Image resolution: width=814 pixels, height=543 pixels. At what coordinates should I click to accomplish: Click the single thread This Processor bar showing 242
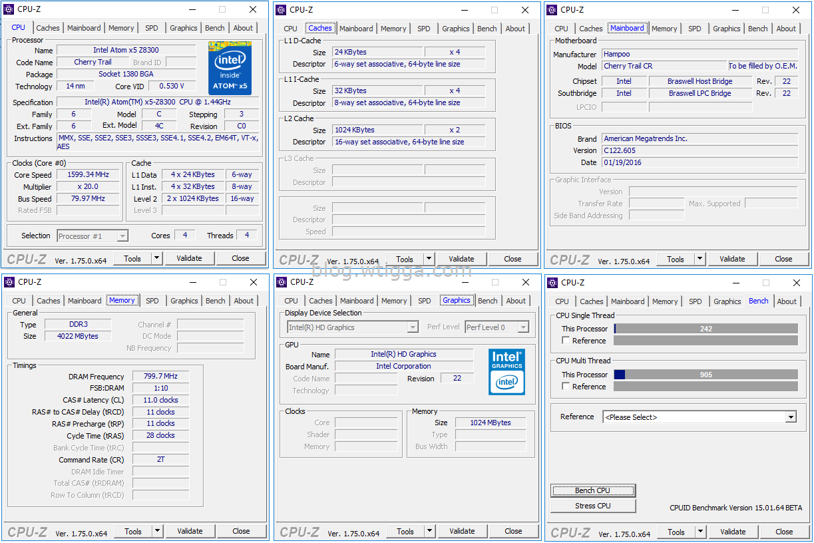(706, 328)
